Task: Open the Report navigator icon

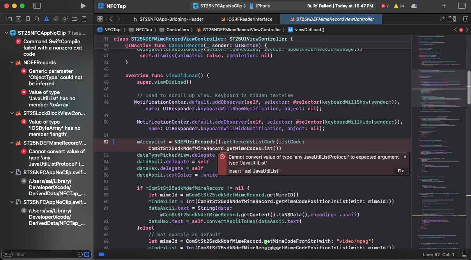Action: (84, 19)
